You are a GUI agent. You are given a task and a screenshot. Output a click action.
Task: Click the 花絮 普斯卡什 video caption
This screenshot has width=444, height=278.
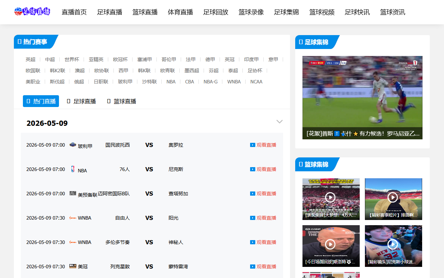362,133
